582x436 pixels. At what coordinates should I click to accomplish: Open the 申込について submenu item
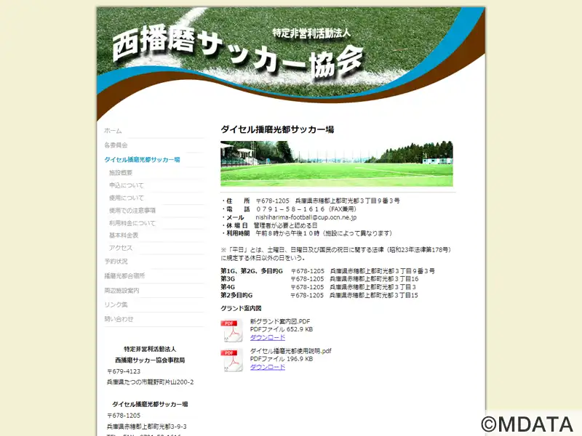(126, 185)
